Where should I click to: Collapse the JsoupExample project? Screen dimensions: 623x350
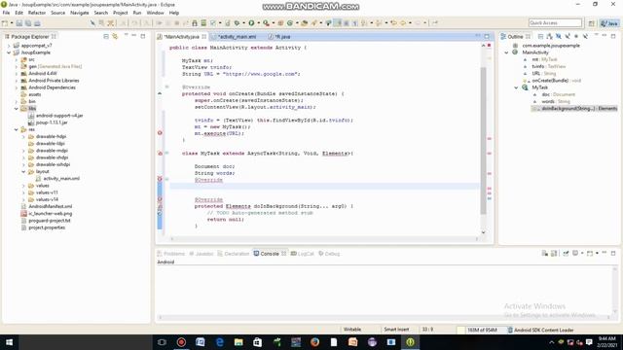9,52
